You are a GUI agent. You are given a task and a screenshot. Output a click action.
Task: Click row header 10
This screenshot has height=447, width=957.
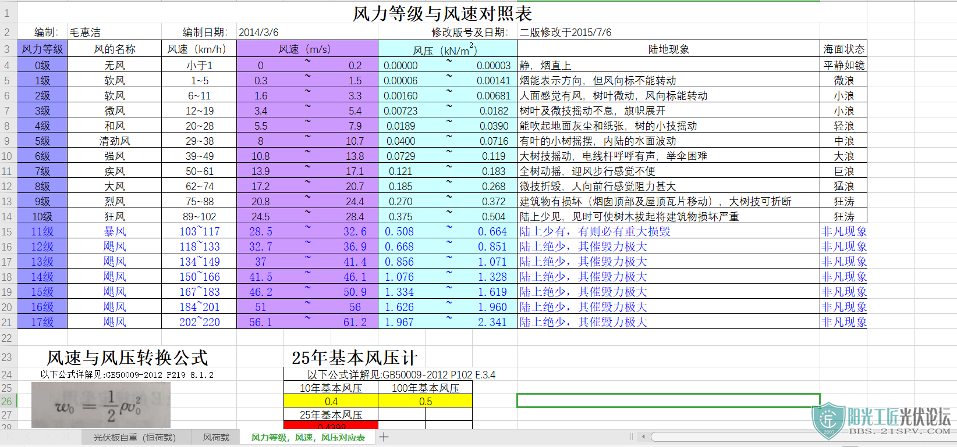click(x=8, y=156)
